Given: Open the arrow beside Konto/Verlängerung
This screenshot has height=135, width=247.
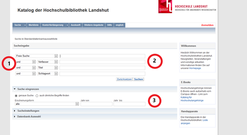Looking at the screenshot, I should [x=67, y=25].
